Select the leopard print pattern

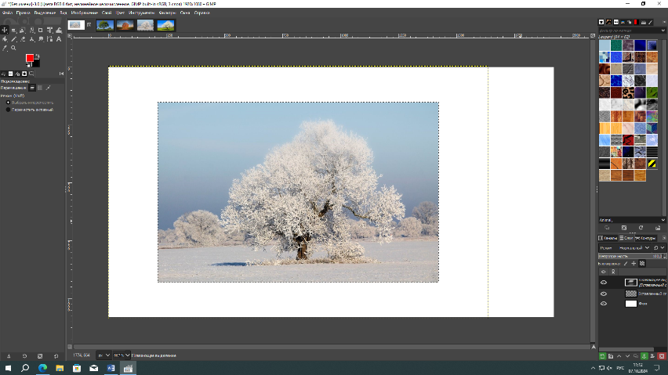(x=628, y=92)
